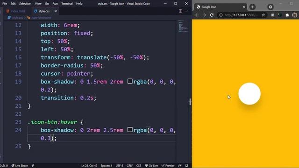This screenshot has width=299, height=168.
Task: Click 'border-radius: 50%;' code line
Action: [71, 66]
